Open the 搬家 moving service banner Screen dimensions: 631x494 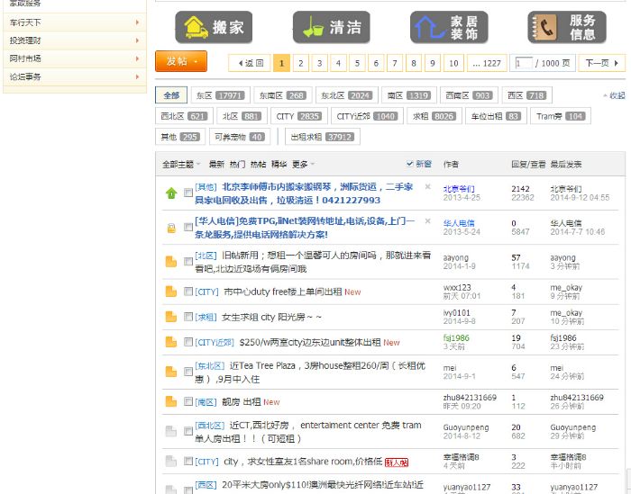coord(214,27)
